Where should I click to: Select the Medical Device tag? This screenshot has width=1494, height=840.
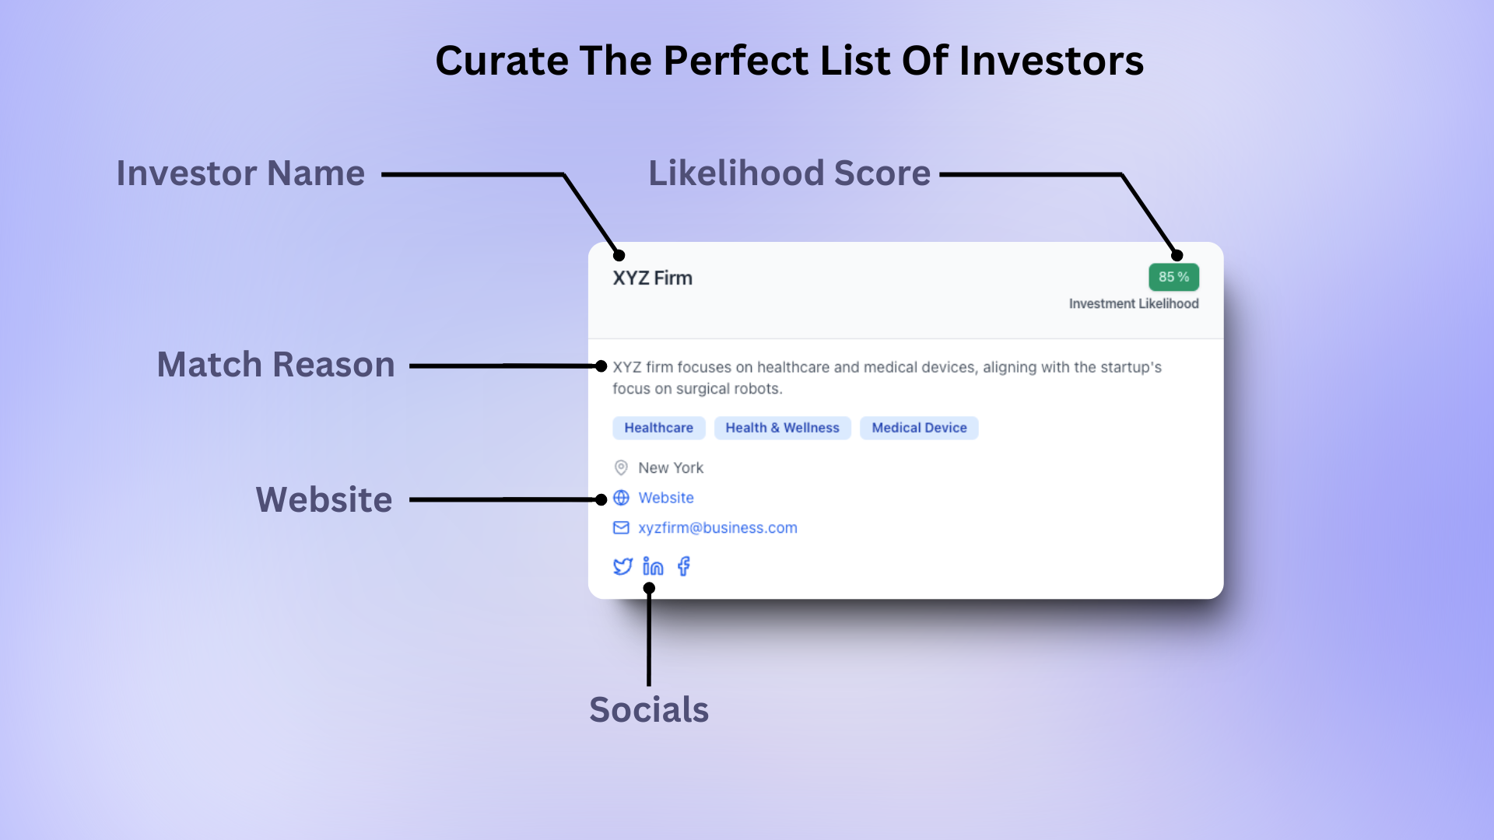click(x=919, y=428)
